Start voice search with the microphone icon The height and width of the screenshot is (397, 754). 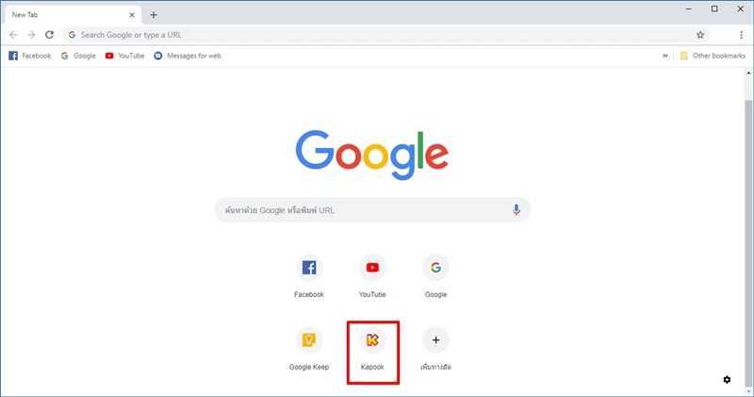coord(516,209)
